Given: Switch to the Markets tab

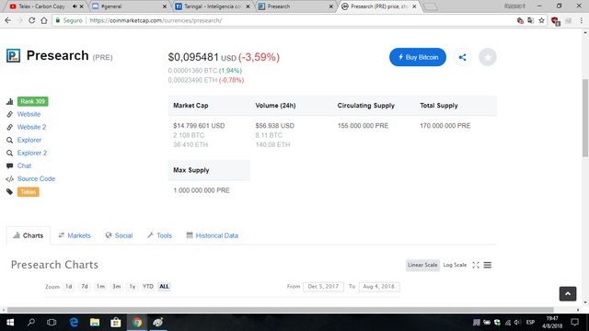Looking at the screenshot, I should pyautogui.click(x=75, y=235).
